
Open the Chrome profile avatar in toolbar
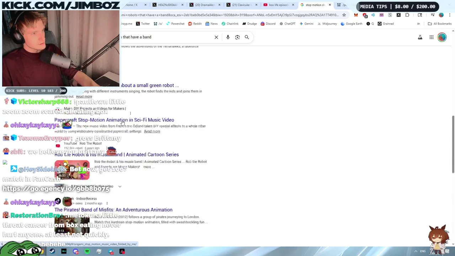pyautogui.click(x=441, y=15)
